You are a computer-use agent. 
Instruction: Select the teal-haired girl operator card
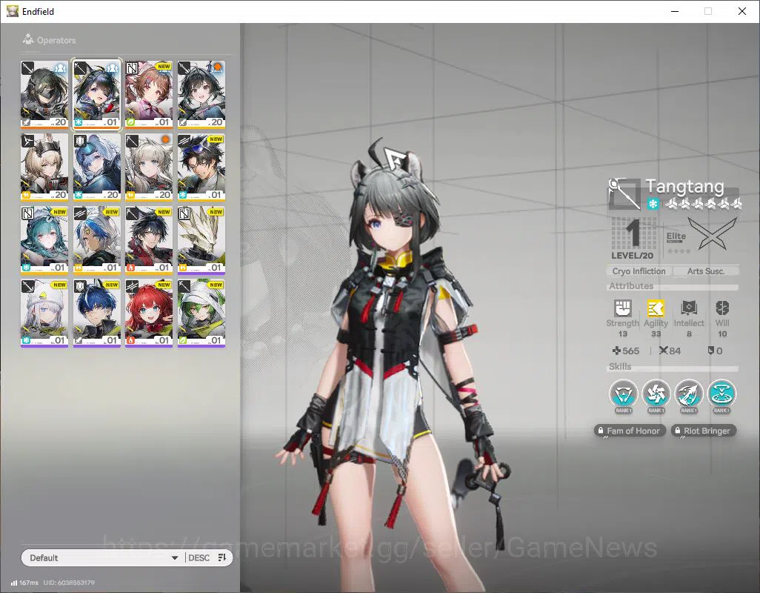point(44,240)
